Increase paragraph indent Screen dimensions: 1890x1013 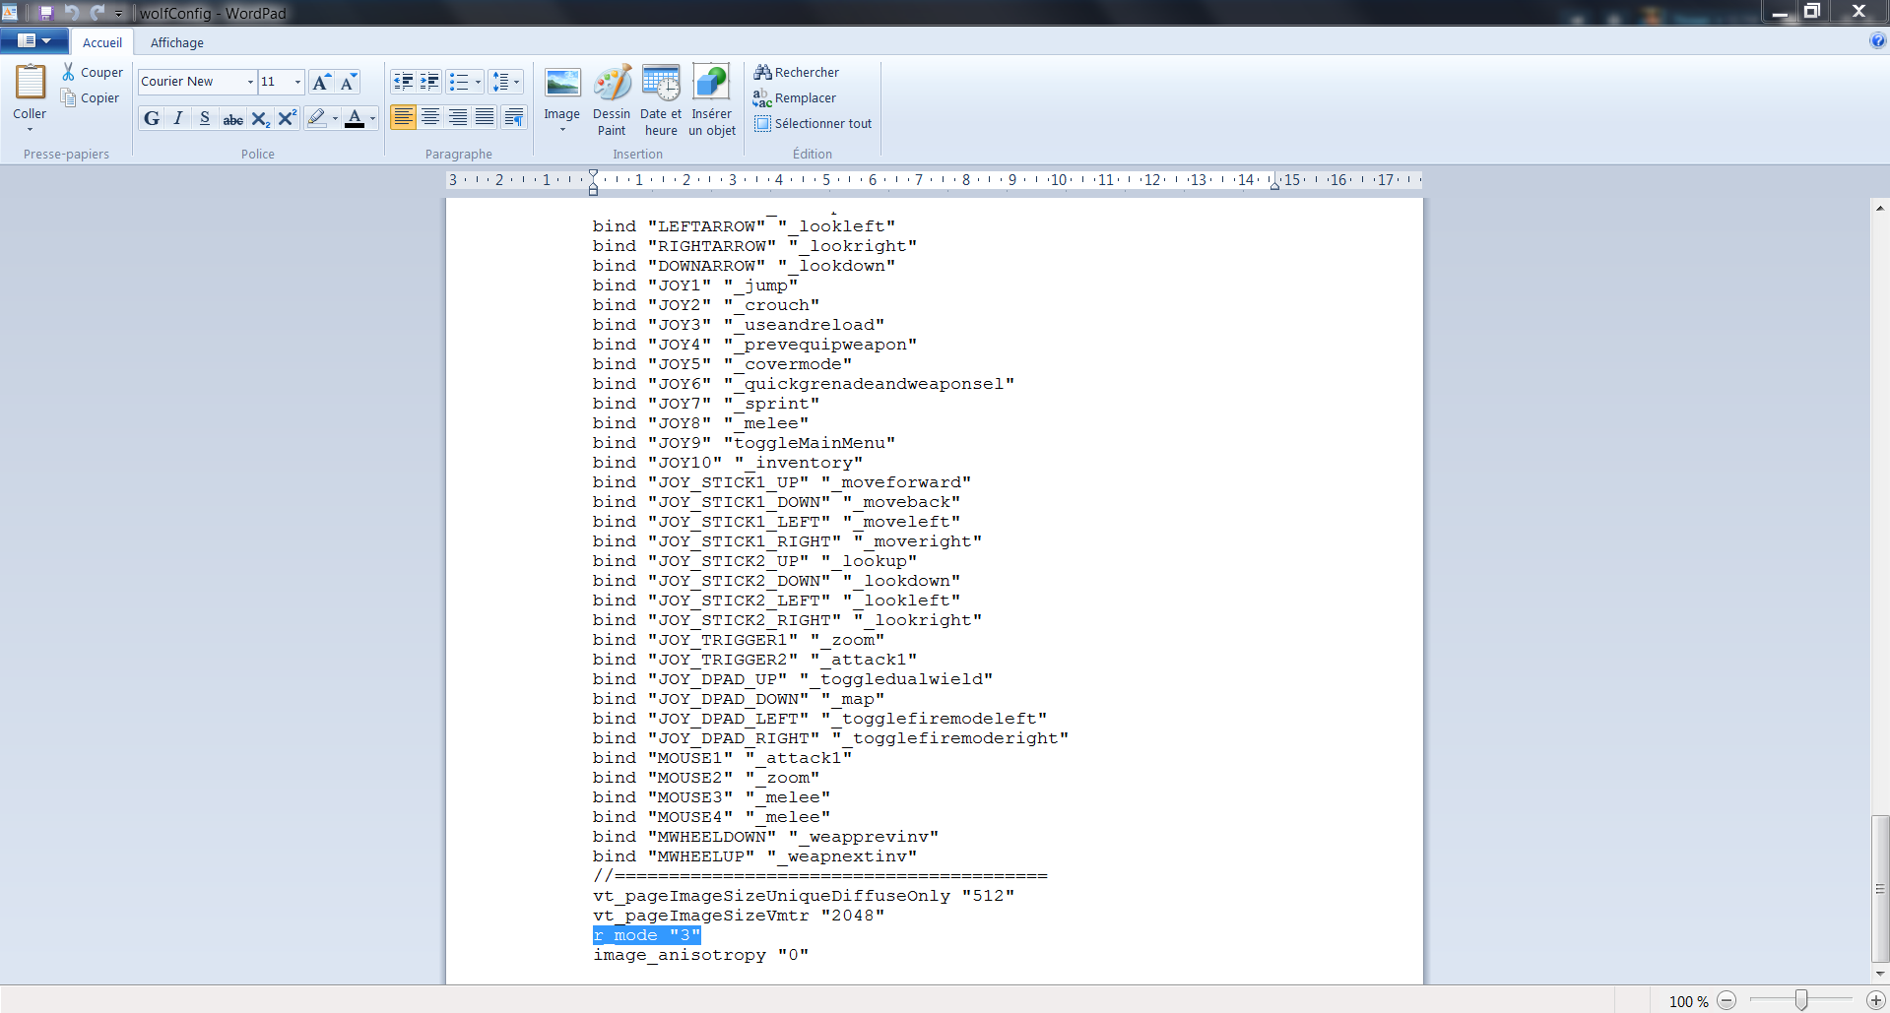pyautogui.click(x=429, y=82)
